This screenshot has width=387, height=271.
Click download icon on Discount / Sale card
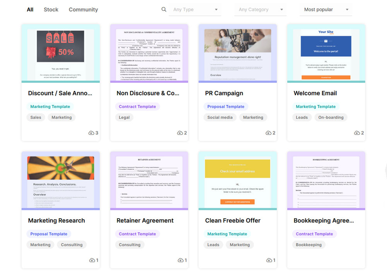tap(91, 133)
